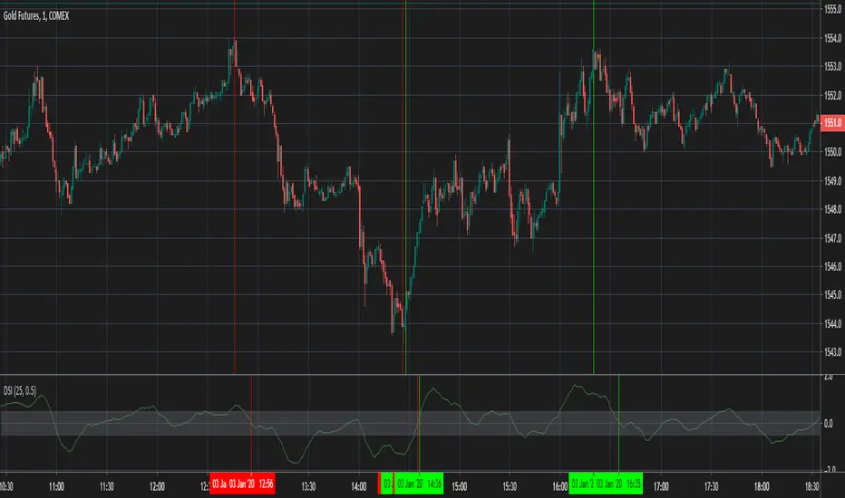Screen dimensions: 845x498
Task: Click the current price label 1551.0
Action: click(831, 123)
